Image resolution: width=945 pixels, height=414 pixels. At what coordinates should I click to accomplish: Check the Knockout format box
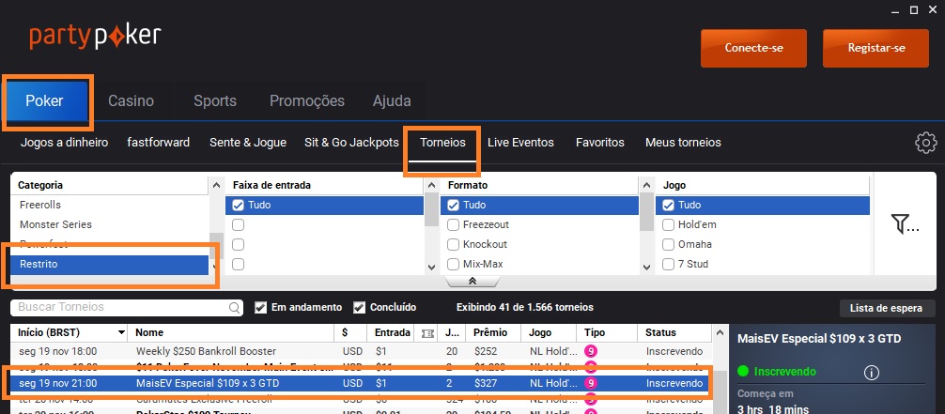pyautogui.click(x=453, y=245)
